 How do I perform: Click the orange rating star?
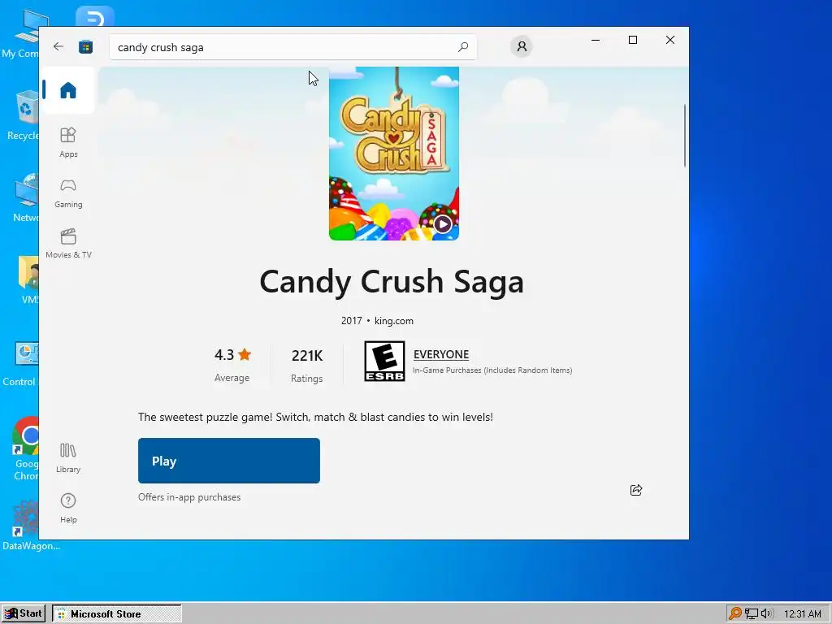[x=245, y=354]
